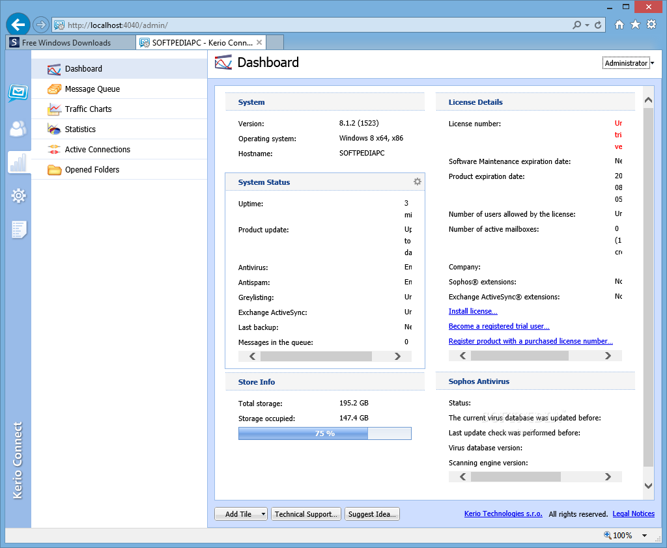The height and width of the screenshot is (548, 667).
Task: Follow Become a registered trial user link
Action: coord(499,326)
